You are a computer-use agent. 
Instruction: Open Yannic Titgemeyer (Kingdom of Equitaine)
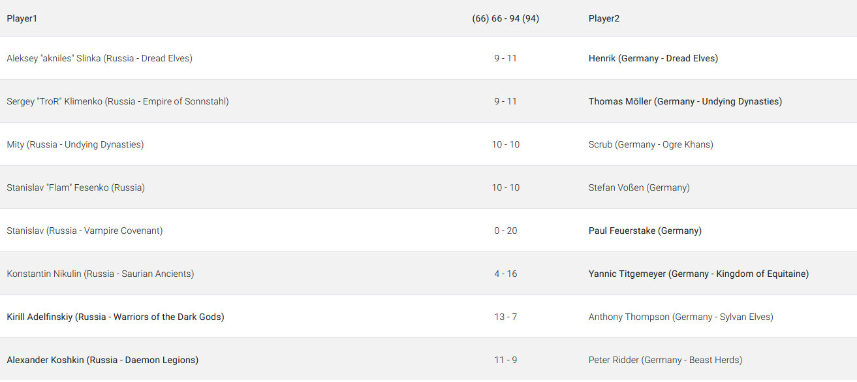[698, 274]
